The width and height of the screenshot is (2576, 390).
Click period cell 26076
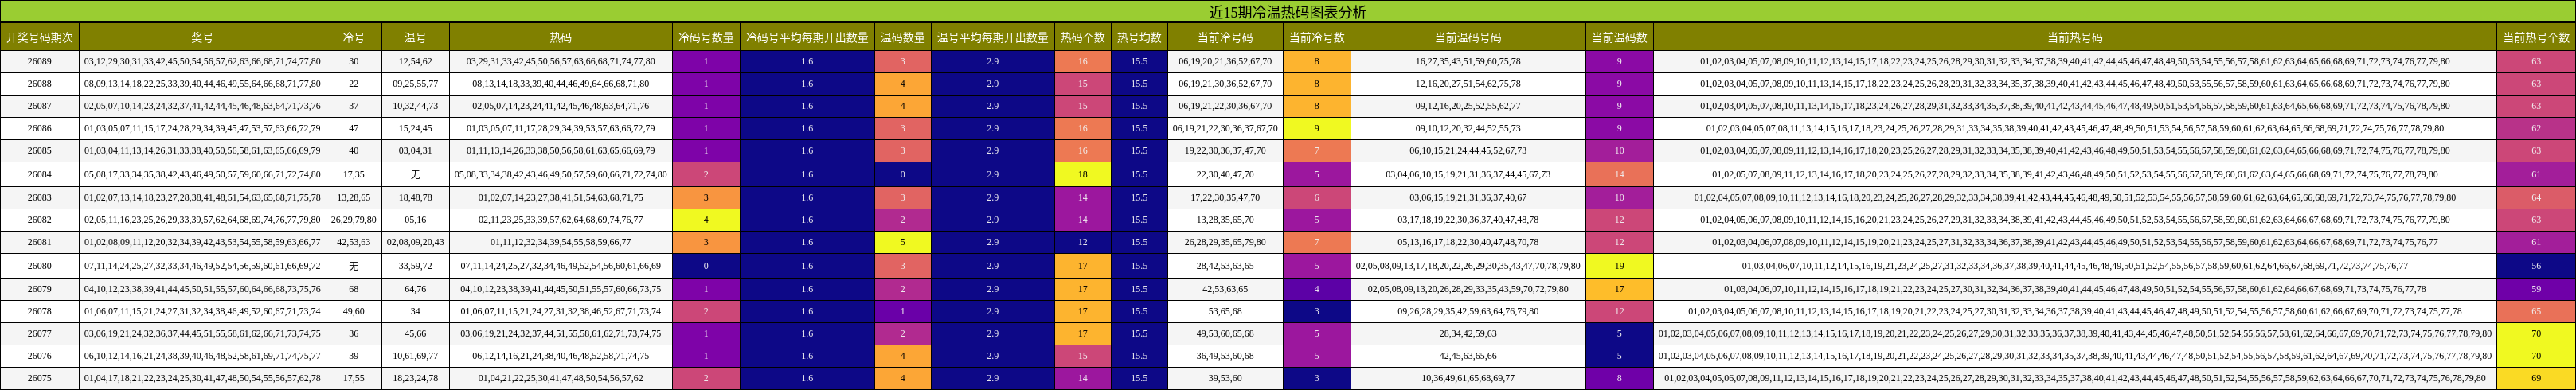(39, 356)
